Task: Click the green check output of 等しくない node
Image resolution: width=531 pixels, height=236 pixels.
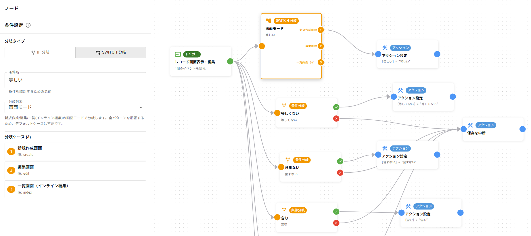Action: [x=336, y=107]
